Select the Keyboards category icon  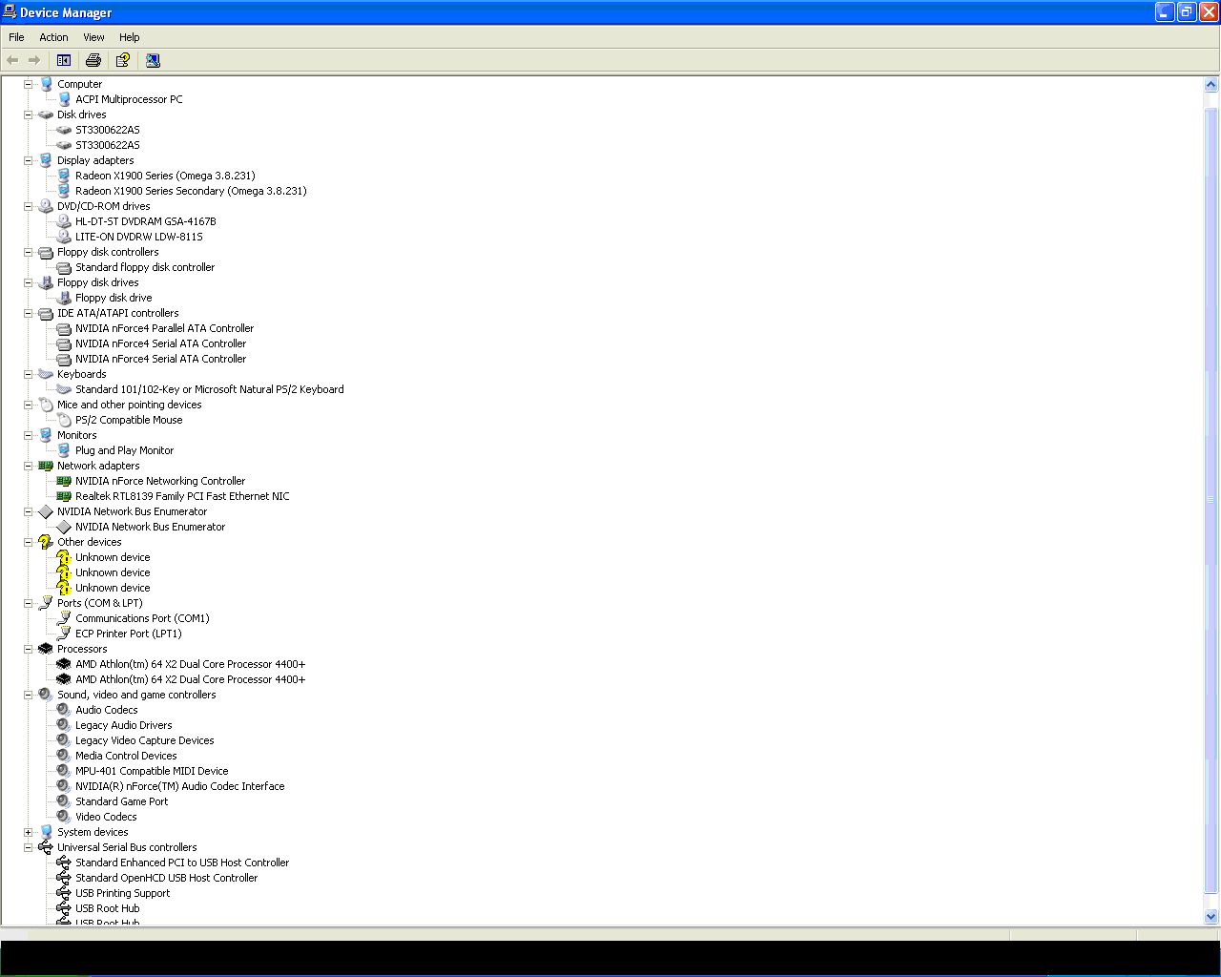46,374
